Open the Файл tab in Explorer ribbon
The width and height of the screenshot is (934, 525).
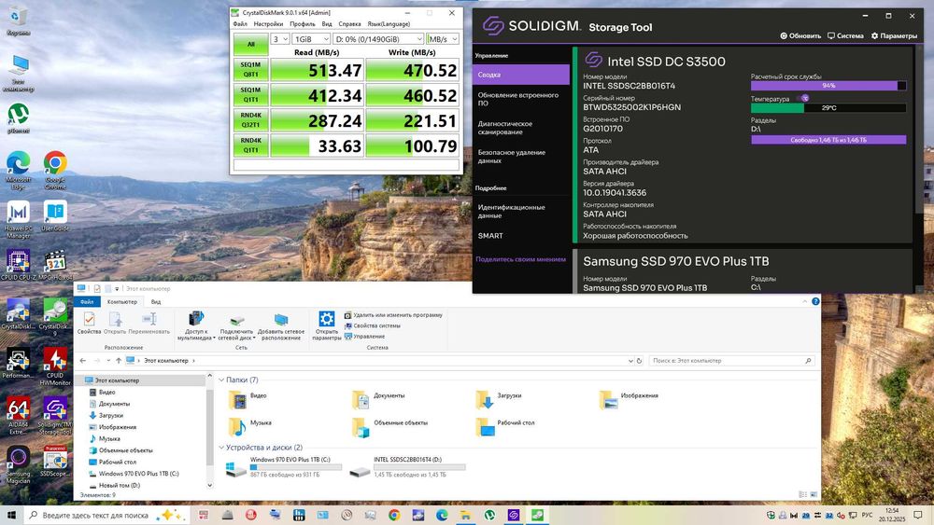87,301
